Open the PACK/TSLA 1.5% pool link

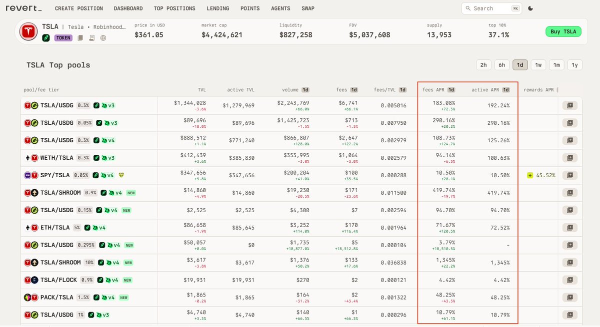coord(57,298)
